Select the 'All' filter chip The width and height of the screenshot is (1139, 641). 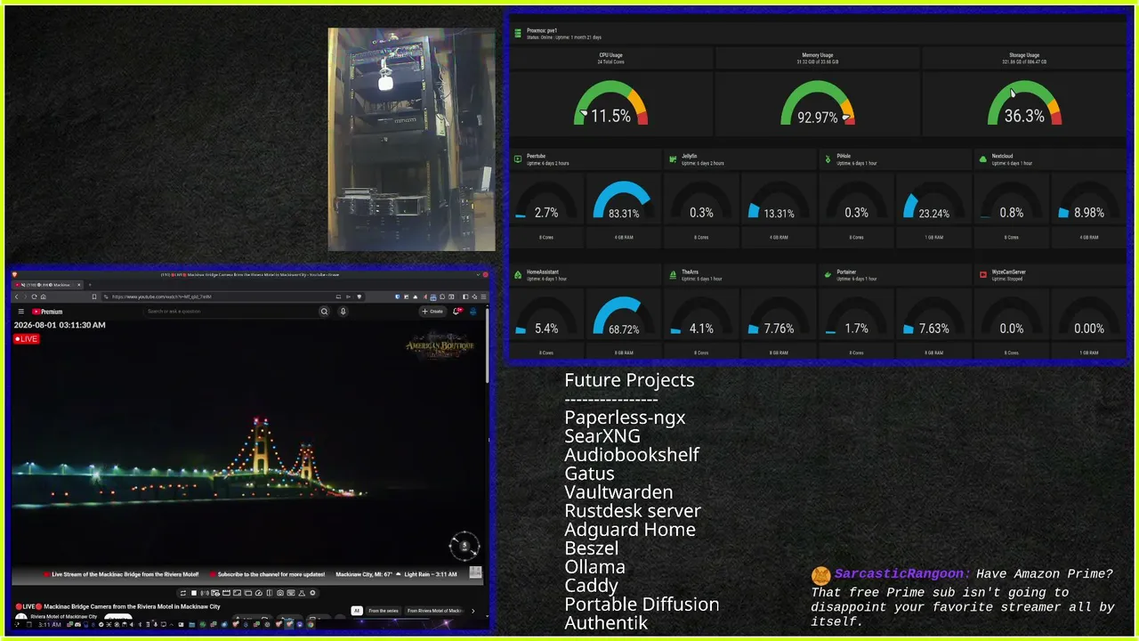tap(357, 611)
